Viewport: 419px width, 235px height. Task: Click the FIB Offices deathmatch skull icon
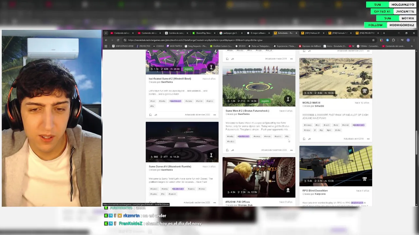tap(288, 191)
